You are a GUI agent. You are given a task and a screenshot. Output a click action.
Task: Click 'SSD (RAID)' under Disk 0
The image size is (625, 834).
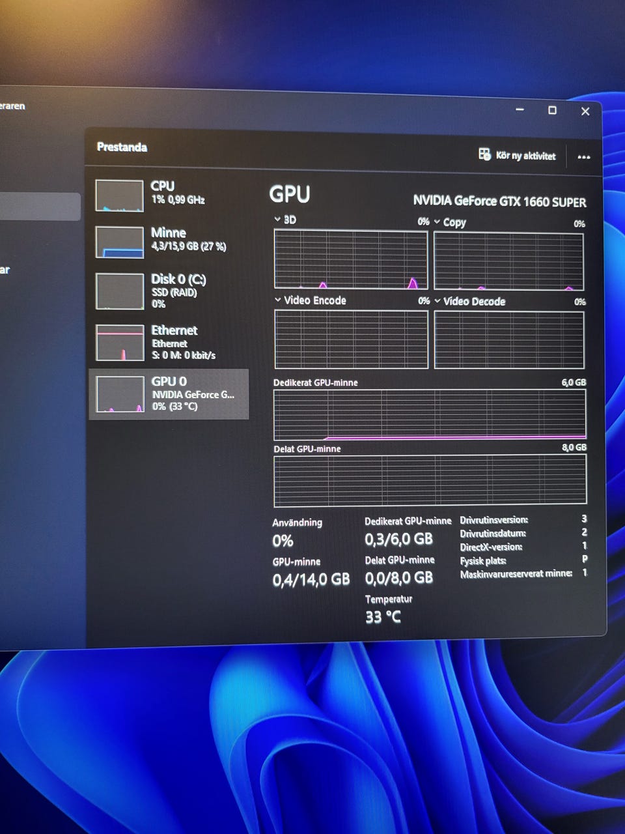pos(174,293)
